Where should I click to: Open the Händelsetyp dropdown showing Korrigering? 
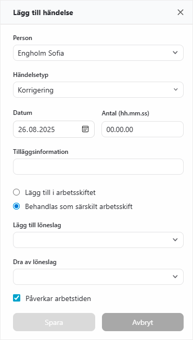[x=98, y=89]
